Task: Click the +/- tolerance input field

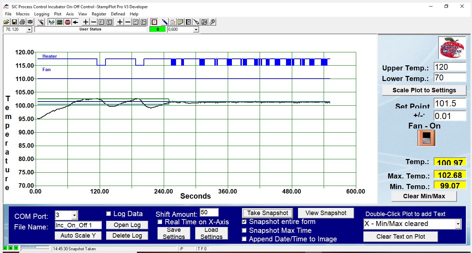Action: 450,116
